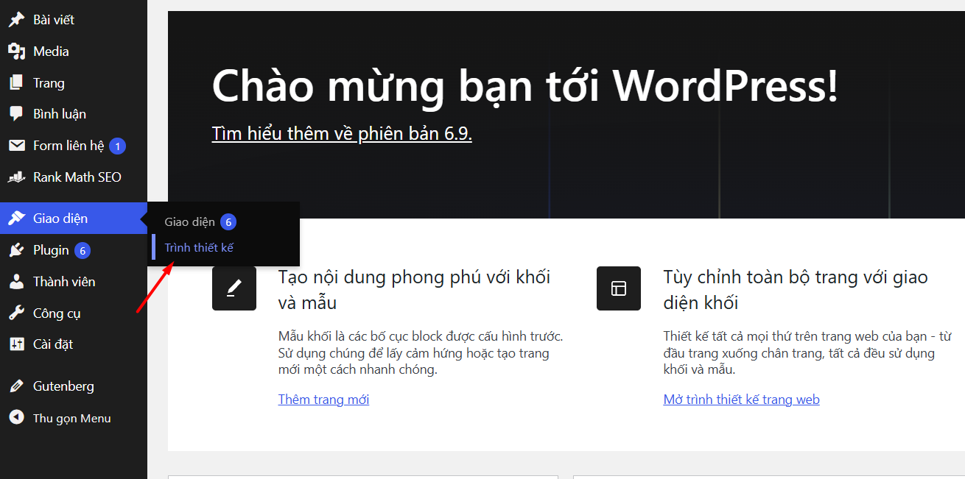965x479 pixels.
Task: Open Media via its music-note icon
Action: [x=15, y=51]
